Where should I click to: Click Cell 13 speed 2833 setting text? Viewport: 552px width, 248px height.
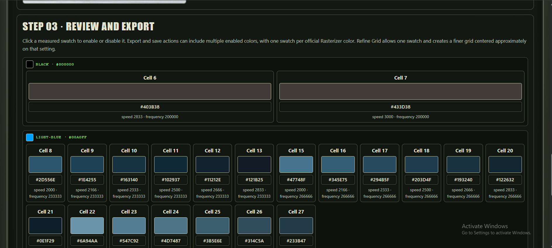(x=254, y=193)
